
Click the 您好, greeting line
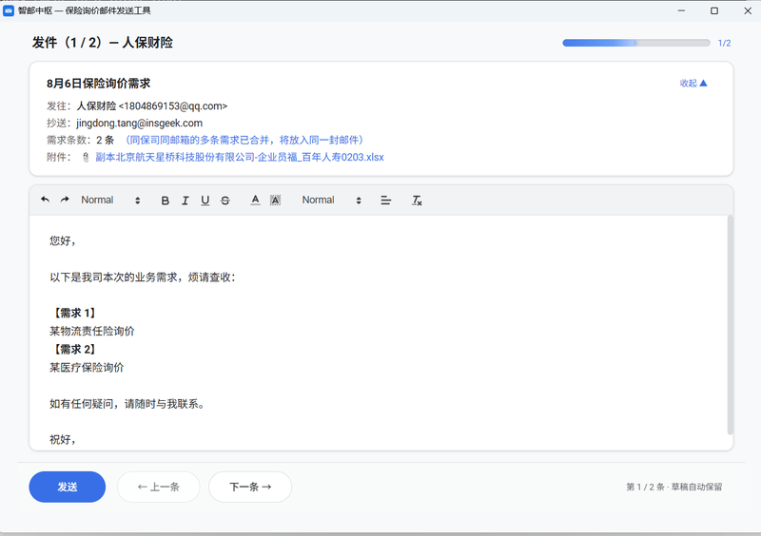coord(63,240)
